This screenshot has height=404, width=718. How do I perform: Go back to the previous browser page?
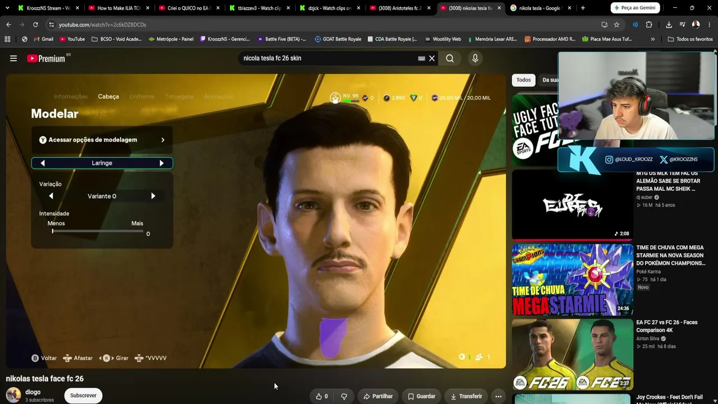[8, 25]
